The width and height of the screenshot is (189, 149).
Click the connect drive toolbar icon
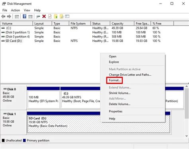[x=38, y=16]
